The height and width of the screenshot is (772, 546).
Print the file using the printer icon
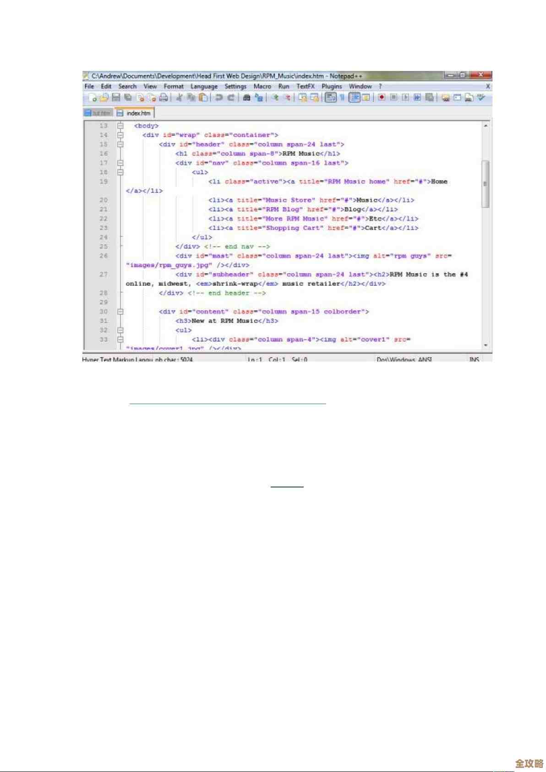point(163,98)
